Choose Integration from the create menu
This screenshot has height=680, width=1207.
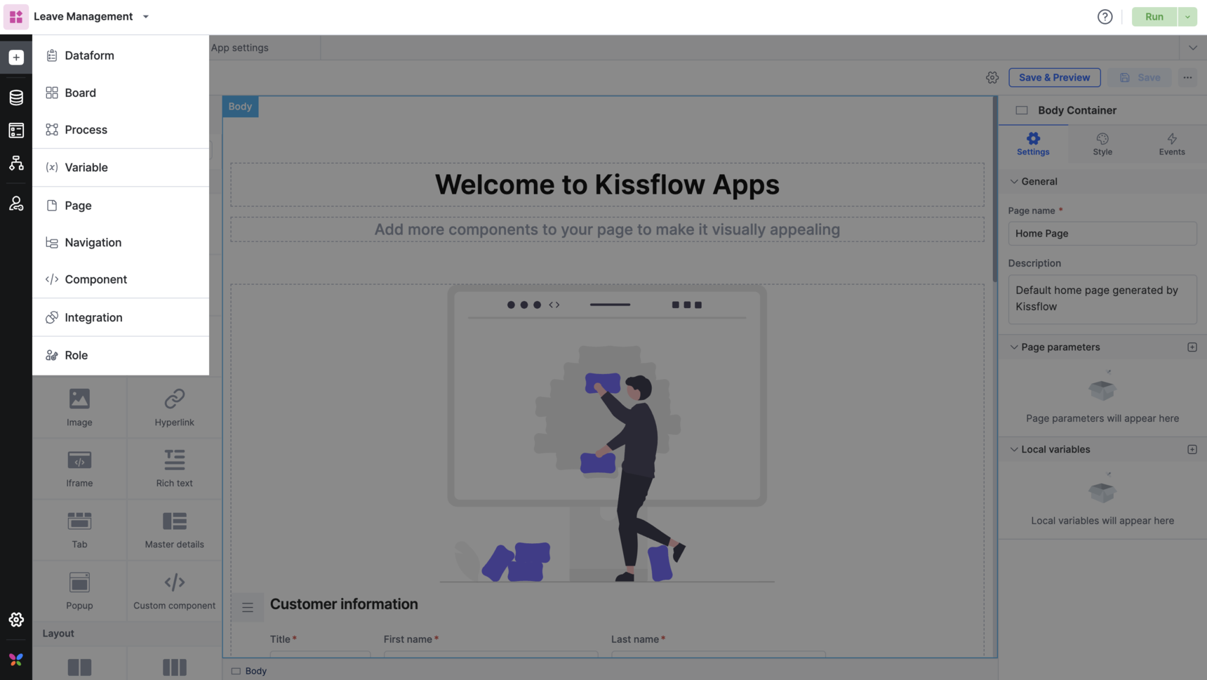pos(121,317)
